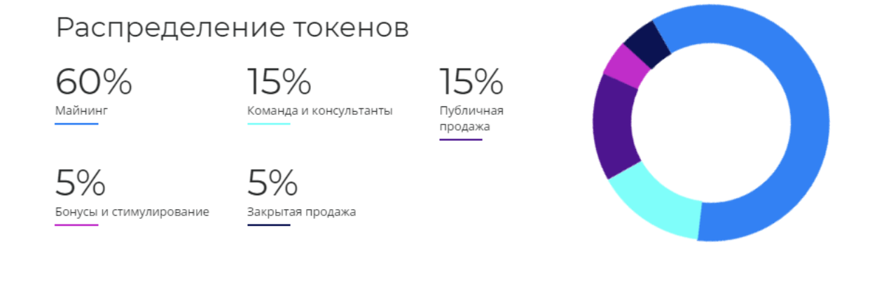Click the 15% figure above Команда и консультанты
Viewport: 891px width, 291px height.
click(279, 82)
